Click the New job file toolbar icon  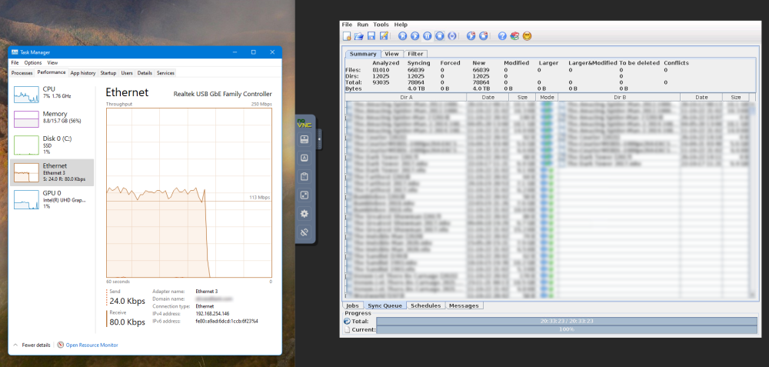tap(347, 36)
